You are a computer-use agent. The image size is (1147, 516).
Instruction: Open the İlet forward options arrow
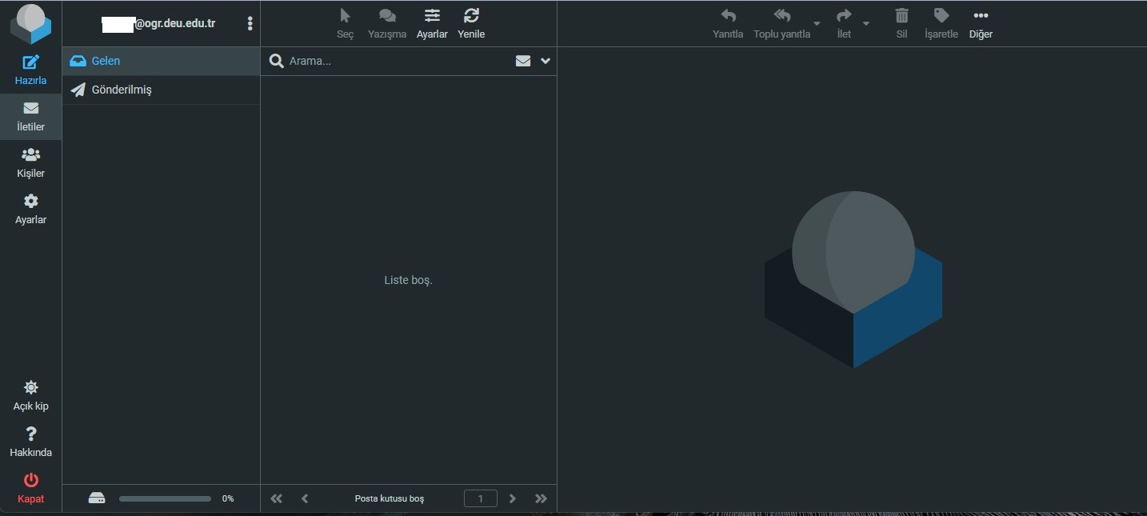pyautogui.click(x=866, y=23)
